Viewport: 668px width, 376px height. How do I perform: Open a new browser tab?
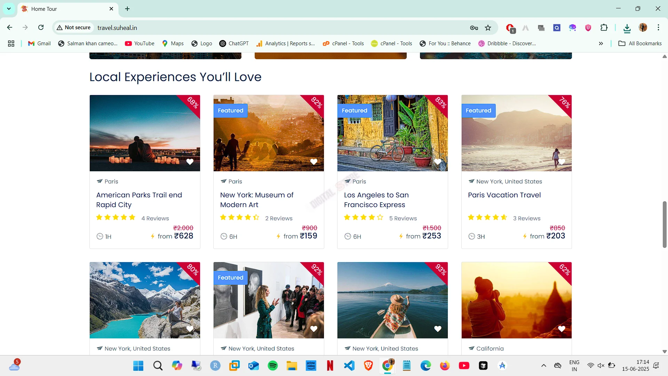click(x=127, y=9)
